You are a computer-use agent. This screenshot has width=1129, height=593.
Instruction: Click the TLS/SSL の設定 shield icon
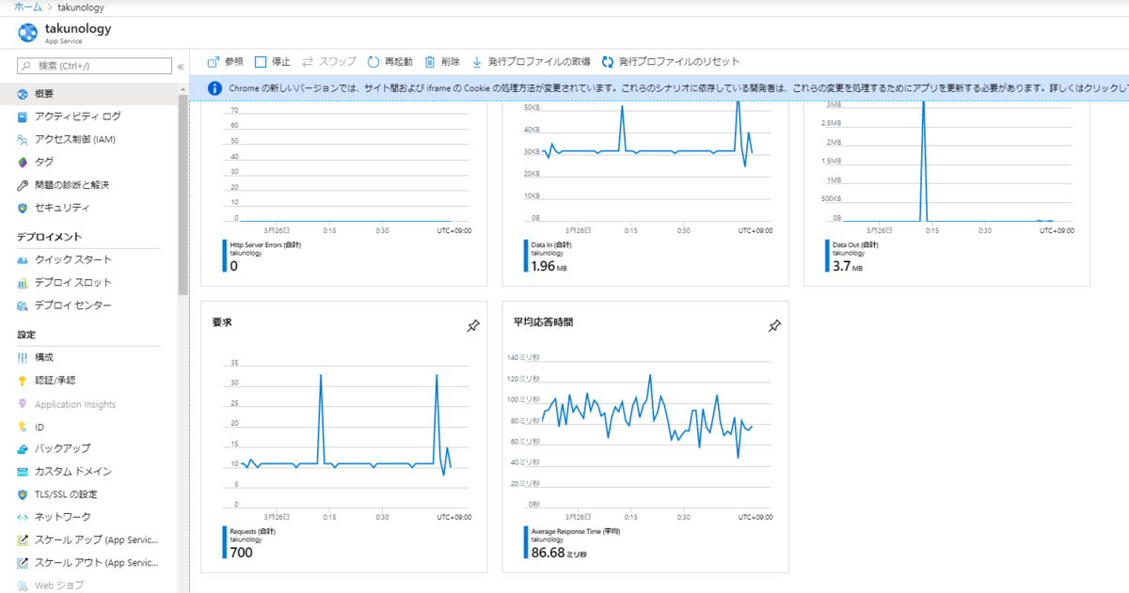23,494
